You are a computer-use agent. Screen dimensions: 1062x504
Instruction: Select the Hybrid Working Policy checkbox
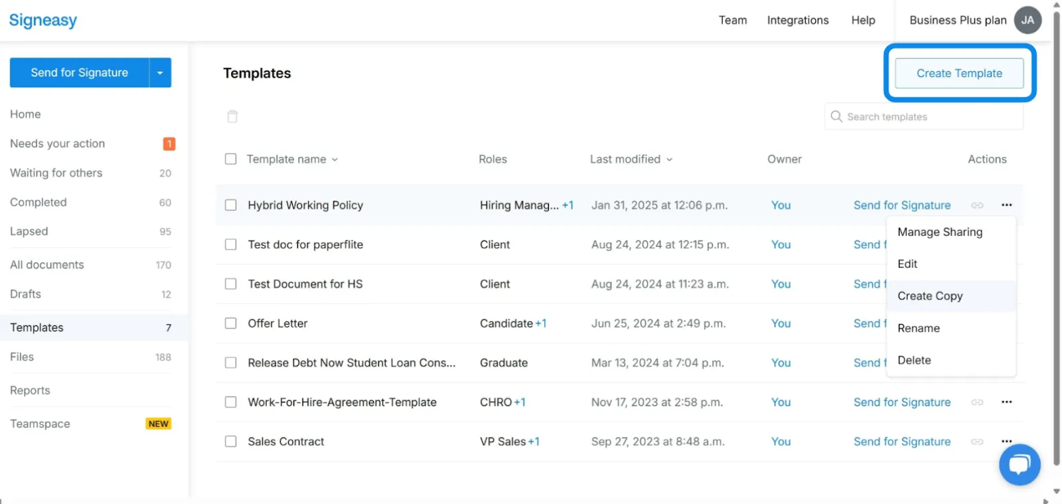coord(230,205)
